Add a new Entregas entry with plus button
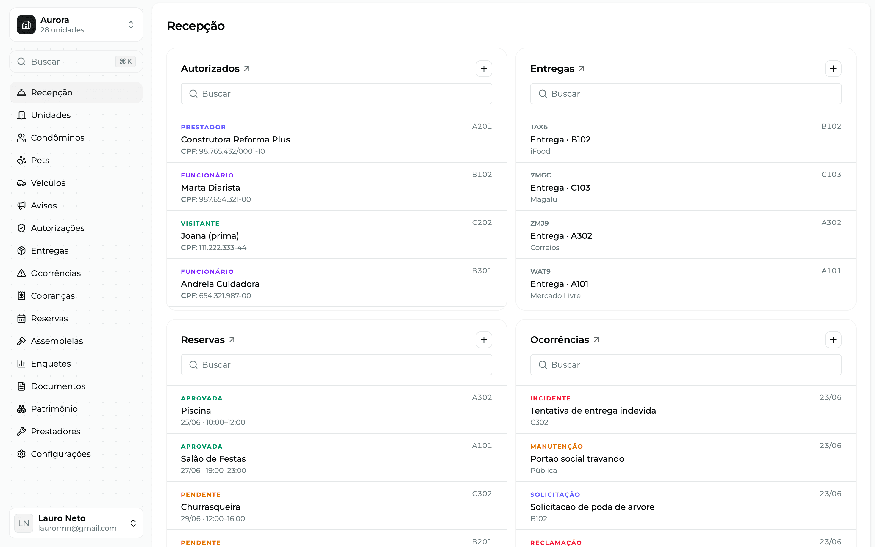Viewport: 875px width, 547px height. 833,69
